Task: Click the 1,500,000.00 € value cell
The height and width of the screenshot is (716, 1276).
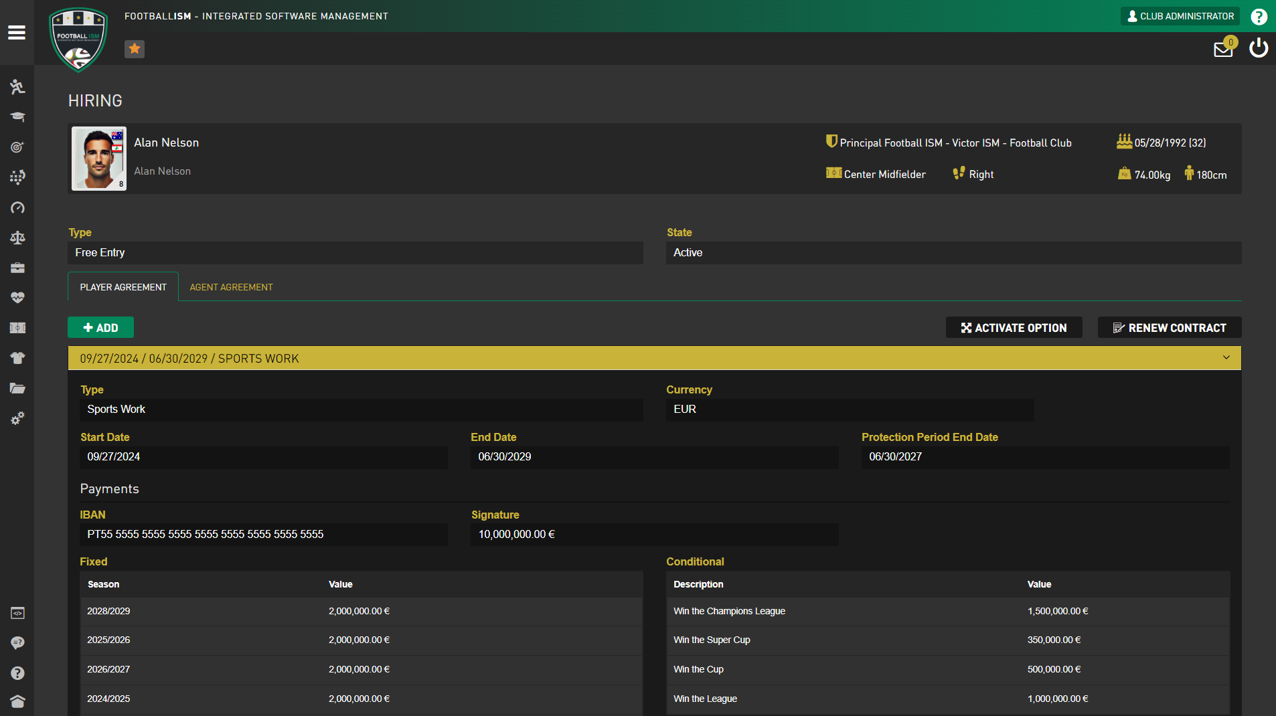Action: (1058, 611)
